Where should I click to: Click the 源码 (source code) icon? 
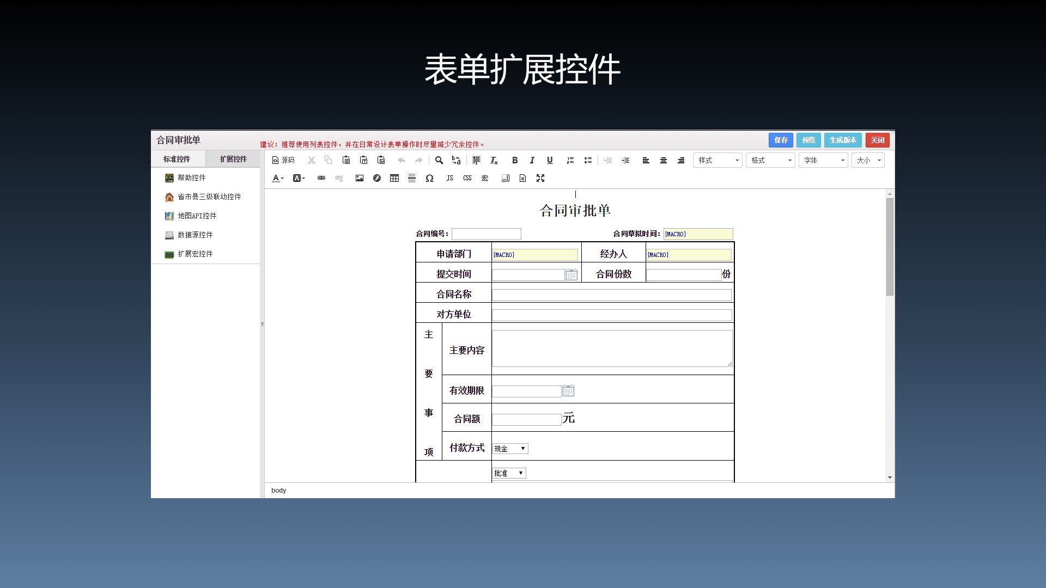pyautogui.click(x=284, y=160)
